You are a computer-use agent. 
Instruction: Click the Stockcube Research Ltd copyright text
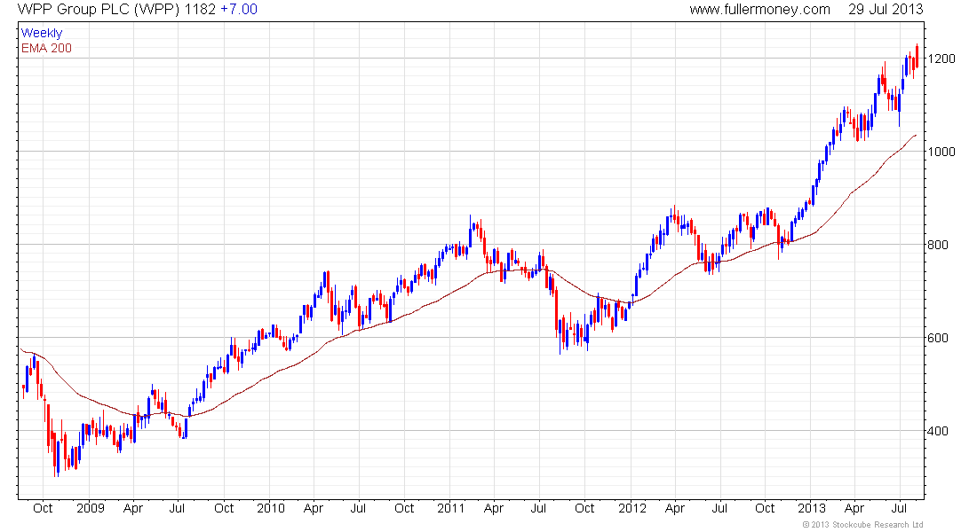coord(862,525)
